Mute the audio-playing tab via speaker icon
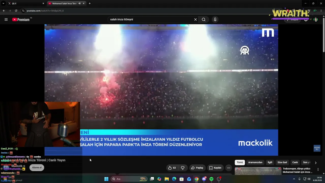 click(79, 4)
